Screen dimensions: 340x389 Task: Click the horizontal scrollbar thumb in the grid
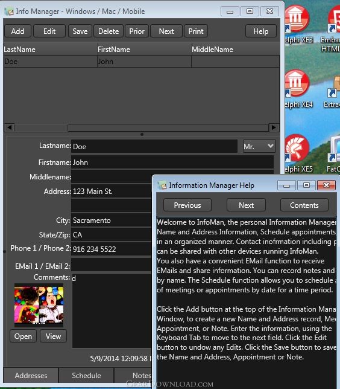click(41, 127)
